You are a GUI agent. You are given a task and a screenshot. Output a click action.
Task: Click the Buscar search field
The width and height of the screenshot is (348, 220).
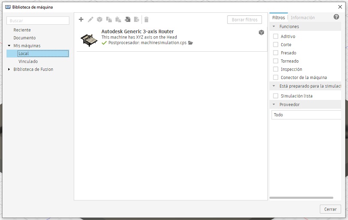(x=38, y=21)
